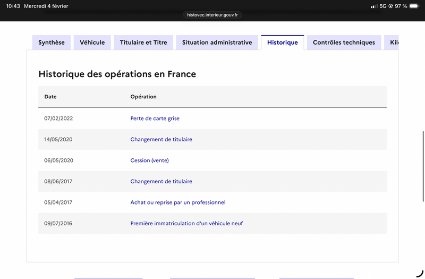The image size is (425, 279).
Task: Tap the battery icon in status bar
Action: (414, 6)
